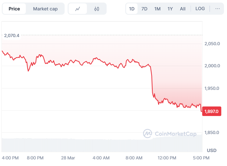
Task: Click the 2,070.4 reference price label
Action: 11,36
